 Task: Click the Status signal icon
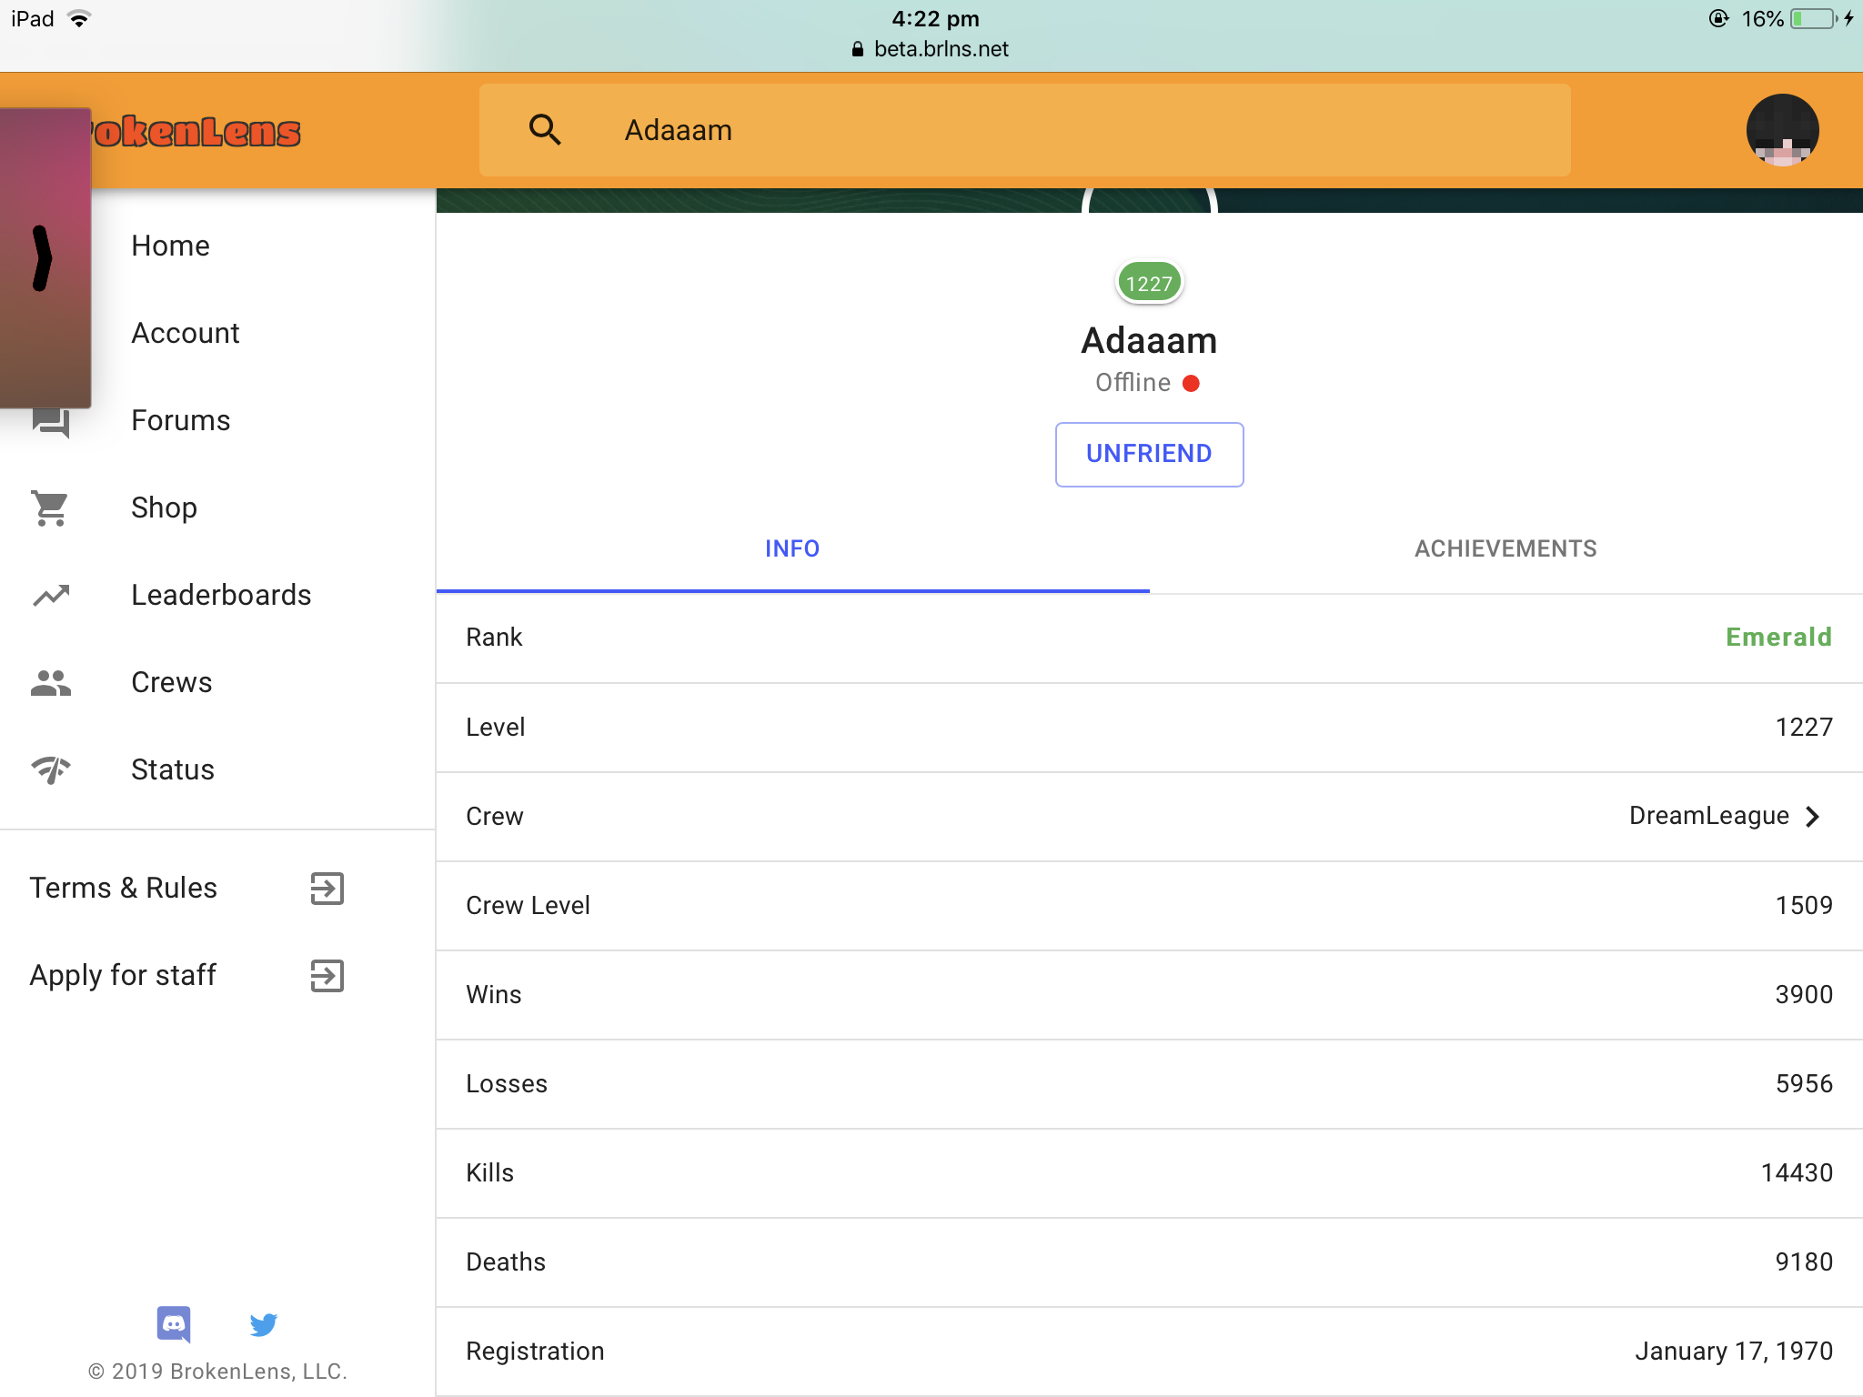click(x=51, y=770)
